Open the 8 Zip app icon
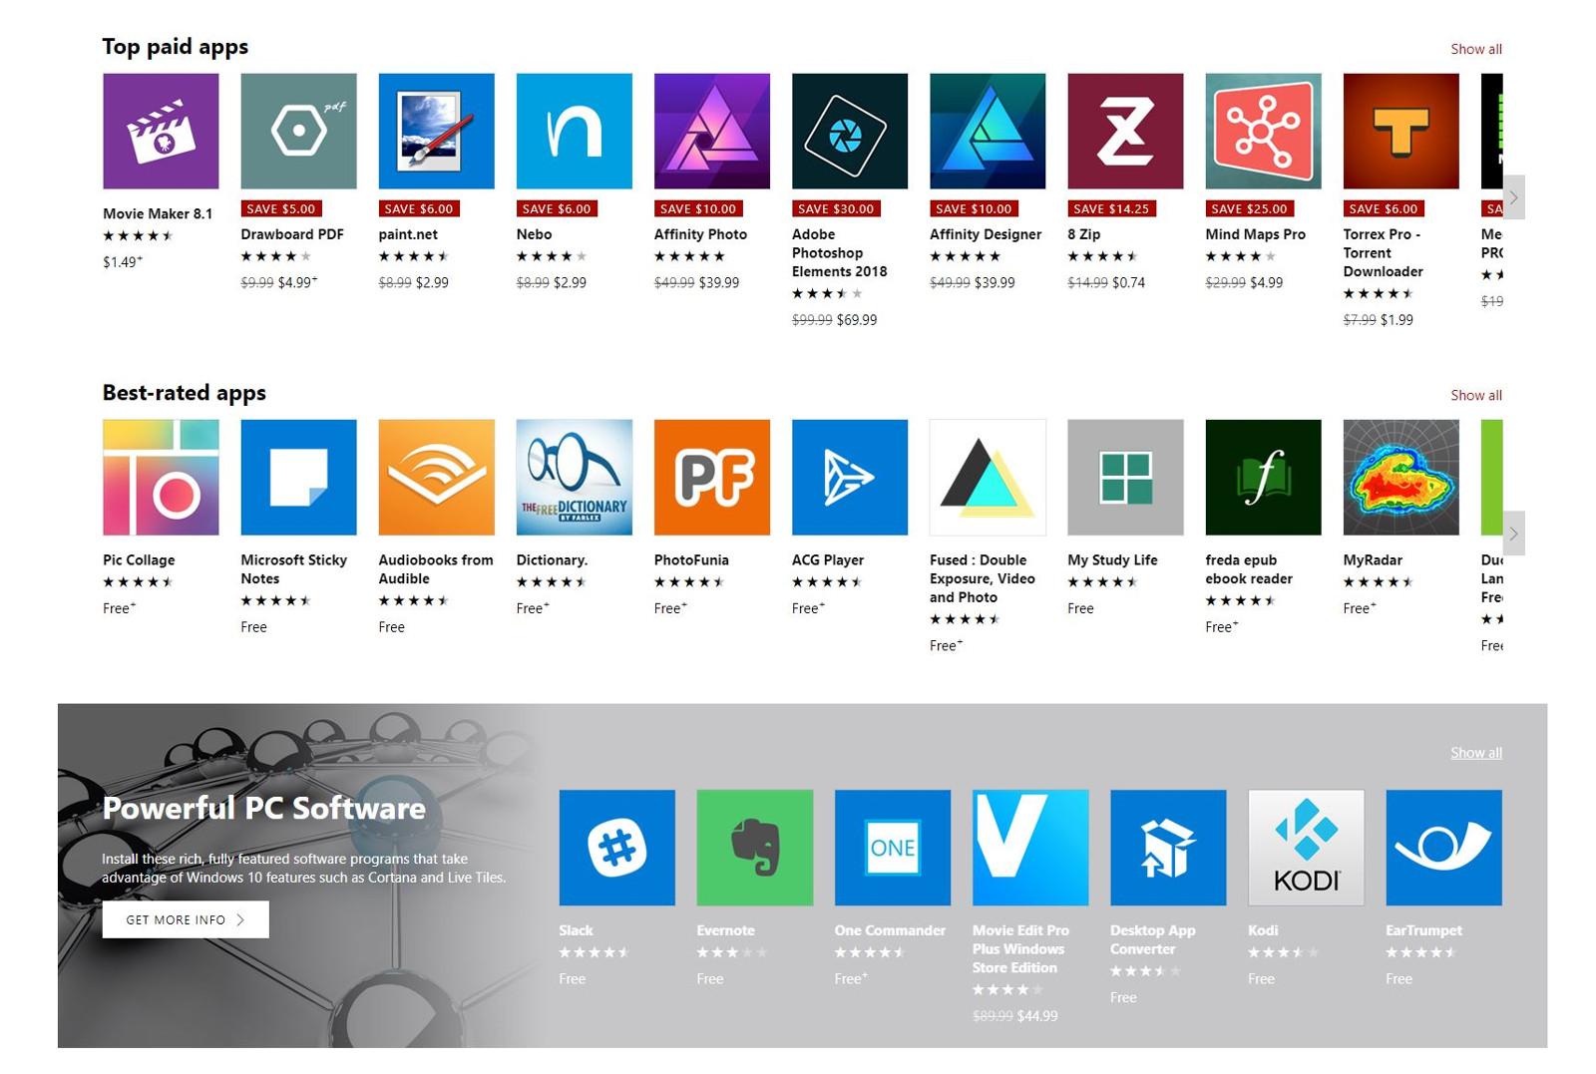The width and height of the screenshot is (1596, 1074). [1125, 131]
